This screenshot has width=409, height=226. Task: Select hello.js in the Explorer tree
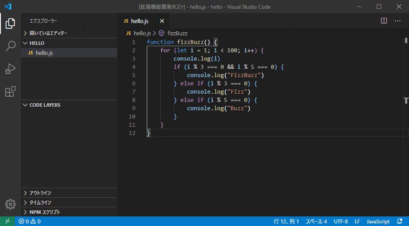click(x=69, y=53)
